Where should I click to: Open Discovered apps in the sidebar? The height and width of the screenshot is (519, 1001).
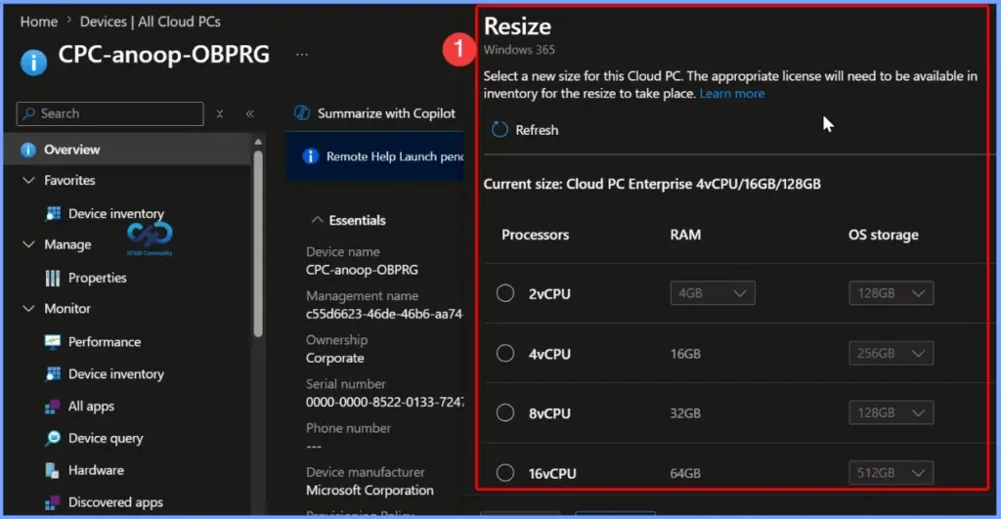pos(115,502)
